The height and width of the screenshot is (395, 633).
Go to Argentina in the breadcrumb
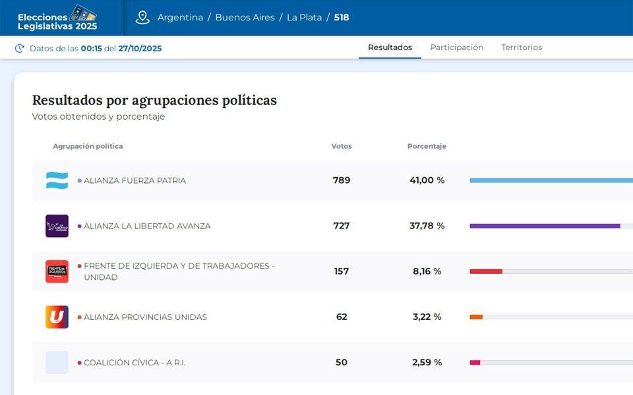(x=180, y=18)
